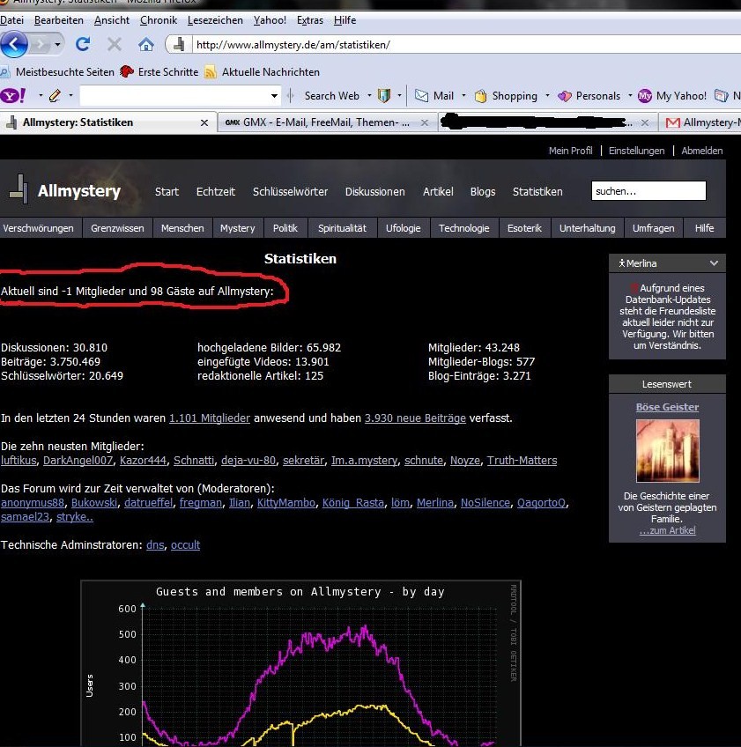Screen dimensions: 741x747
Task: Open the 3.930 neue Beiträge link
Action: pyautogui.click(x=415, y=418)
